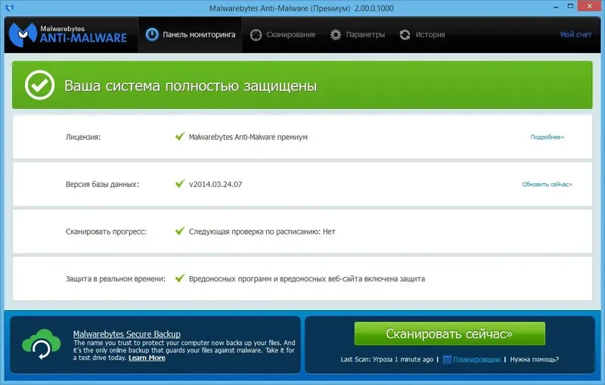Click the Лицензия: label

click(x=83, y=137)
